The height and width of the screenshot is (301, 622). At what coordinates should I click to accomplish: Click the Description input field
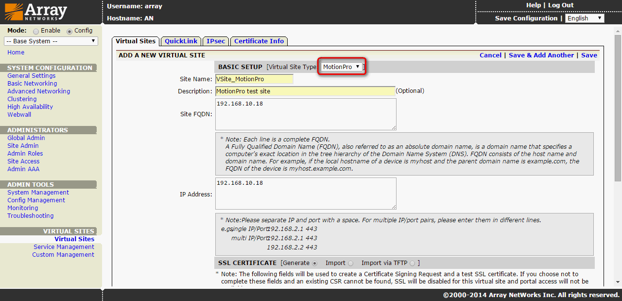pos(305,91)
